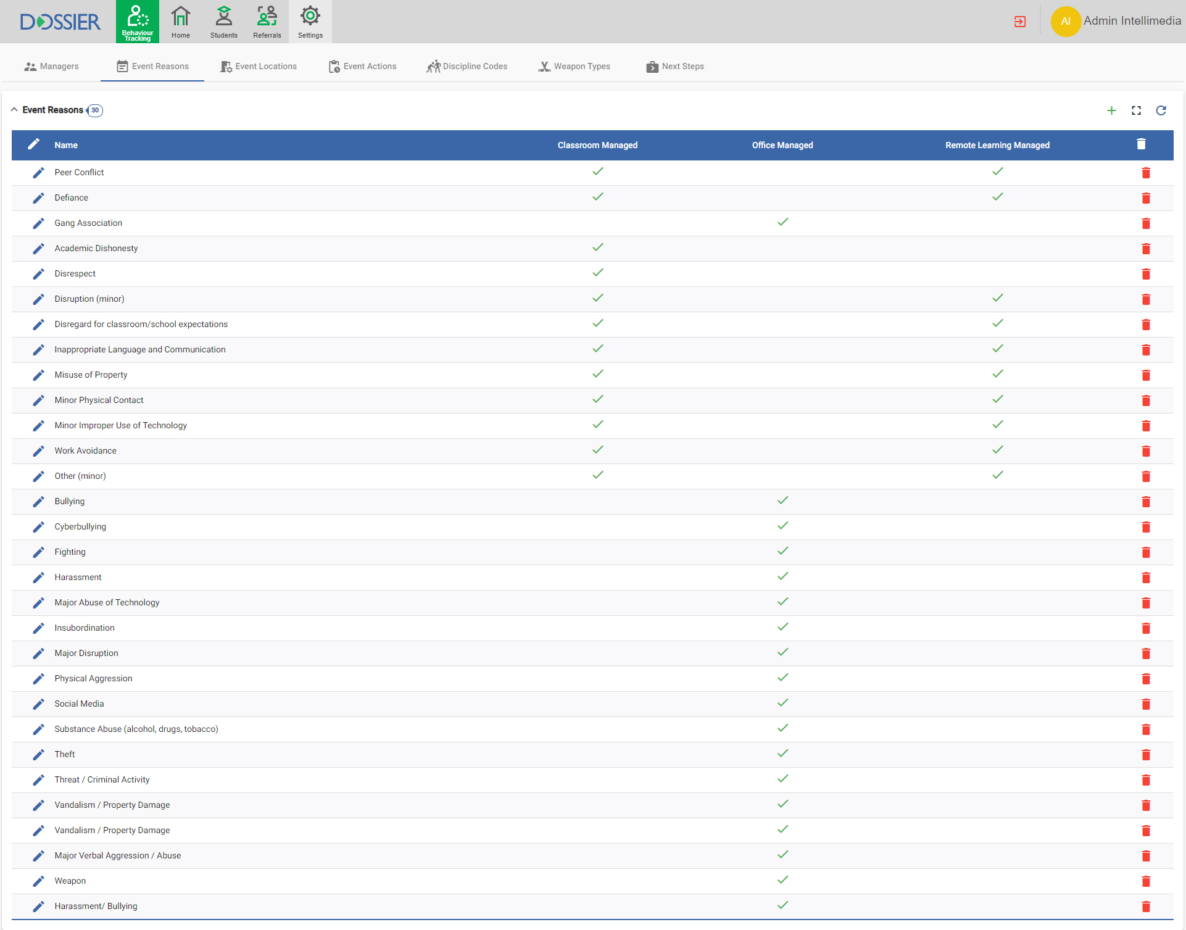The image size is (1186, 930).
Task: Open the Students section icon
Action: pos(223,22)
